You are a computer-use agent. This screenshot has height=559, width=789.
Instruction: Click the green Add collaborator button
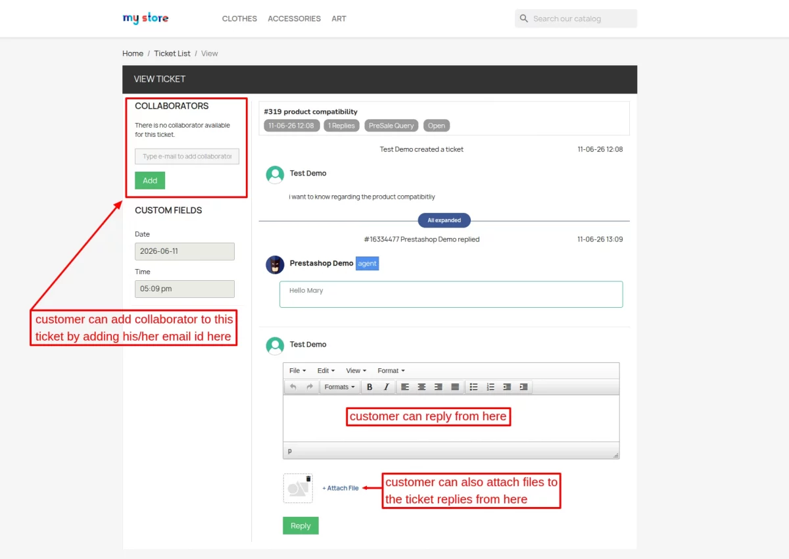click(150, 180)
